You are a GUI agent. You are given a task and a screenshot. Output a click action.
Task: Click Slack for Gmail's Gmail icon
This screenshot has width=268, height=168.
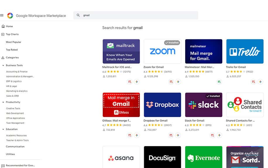point(212,135)
